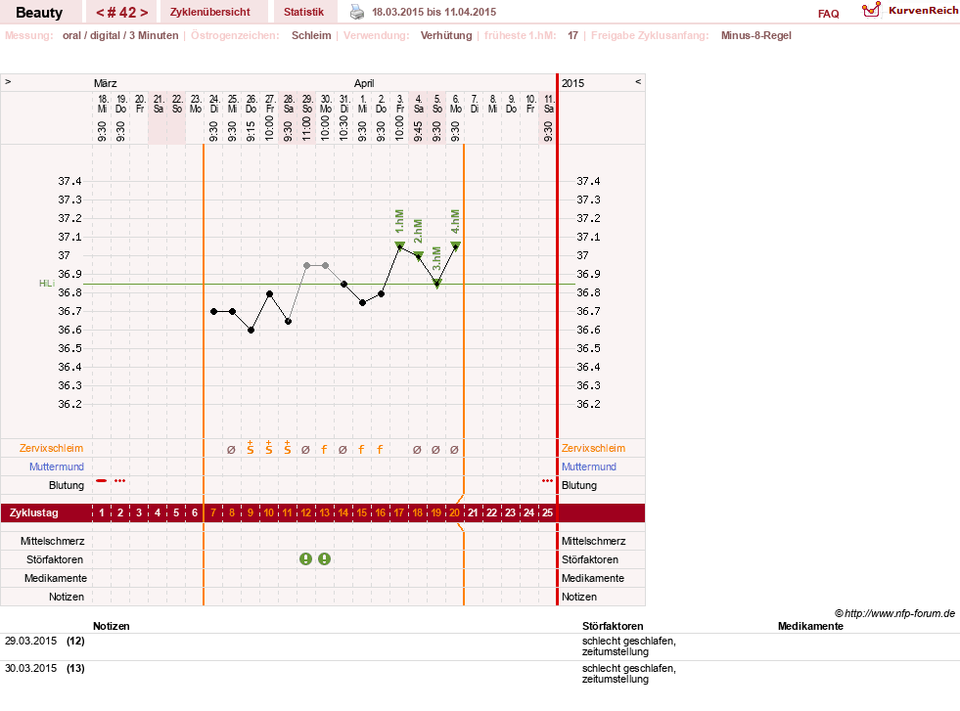Click the Störfaktoren warning icon on cycle day 13
The height and width of the screenshot is (711, 960).
[325, 558]
